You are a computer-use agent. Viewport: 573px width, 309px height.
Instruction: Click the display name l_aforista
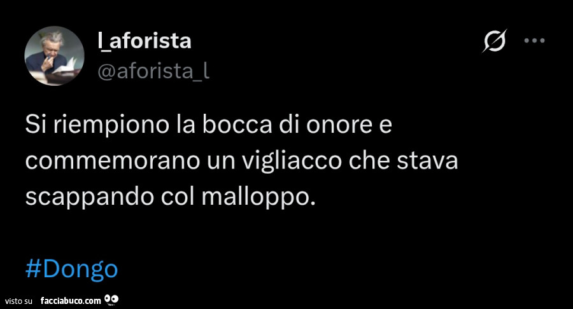(145, 41)
